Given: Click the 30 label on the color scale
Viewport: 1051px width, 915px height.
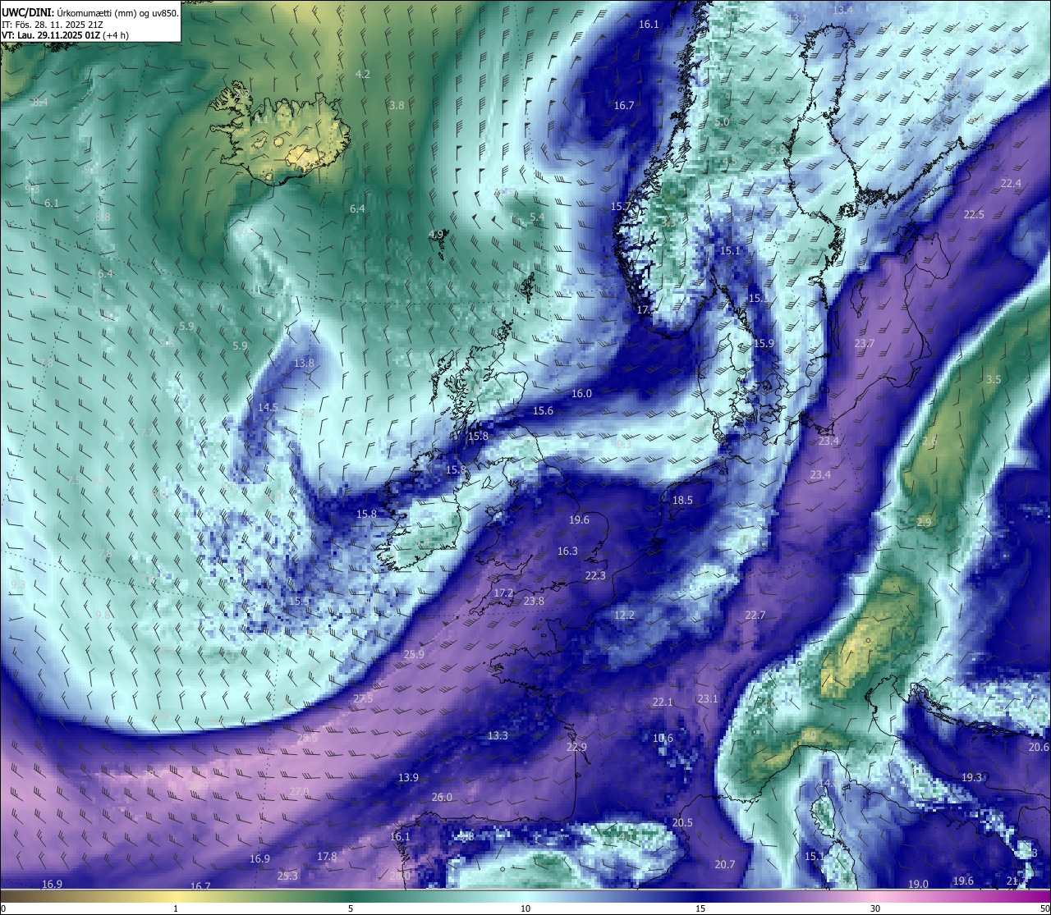Looking at the screenshot, I should click(x=875, y=908).
